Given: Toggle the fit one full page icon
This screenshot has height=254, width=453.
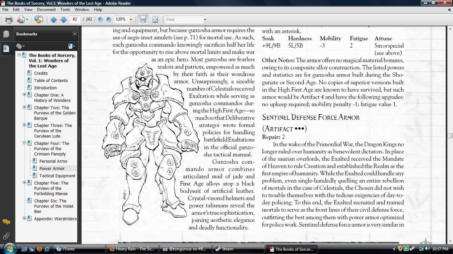Looking at the screenshot, I should [155, 20].
